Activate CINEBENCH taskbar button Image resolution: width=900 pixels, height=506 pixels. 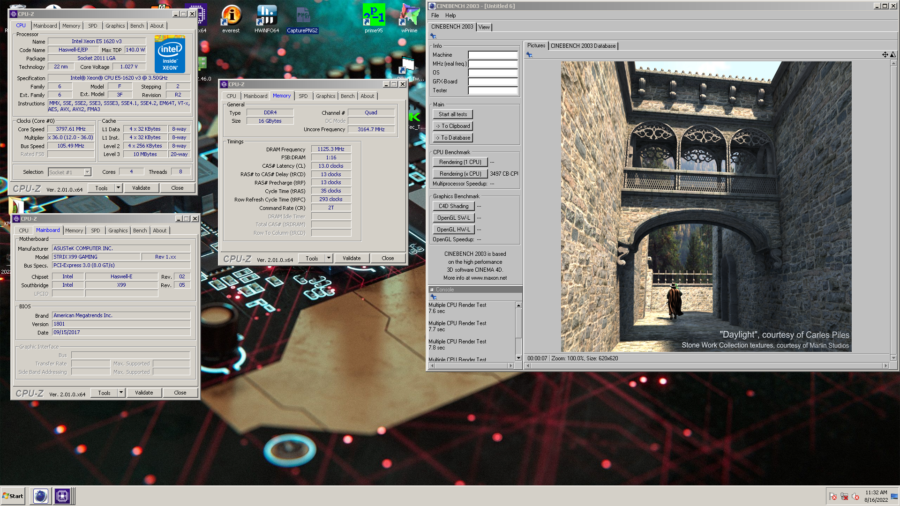41,496
